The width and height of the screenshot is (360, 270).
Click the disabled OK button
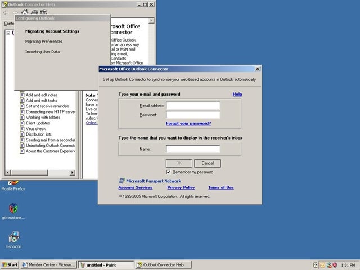[x=179, y=163]
